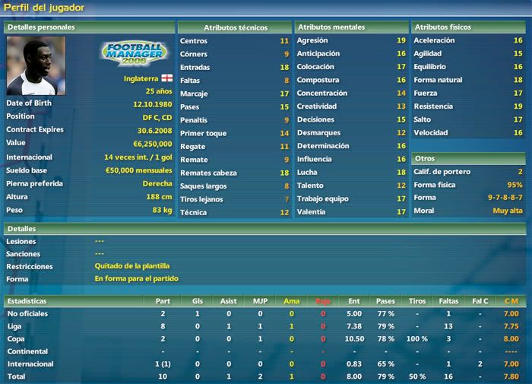The width and height of the screenshot is (532, 384).
Task: Click the Copa average rating '8.00'
Action: point(511,339)
